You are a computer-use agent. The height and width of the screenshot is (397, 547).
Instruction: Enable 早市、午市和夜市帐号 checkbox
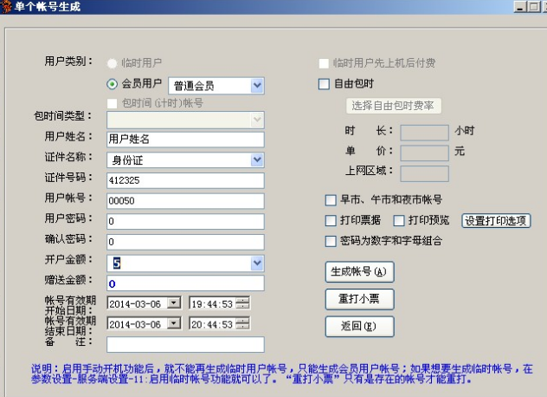coord(331,200)
